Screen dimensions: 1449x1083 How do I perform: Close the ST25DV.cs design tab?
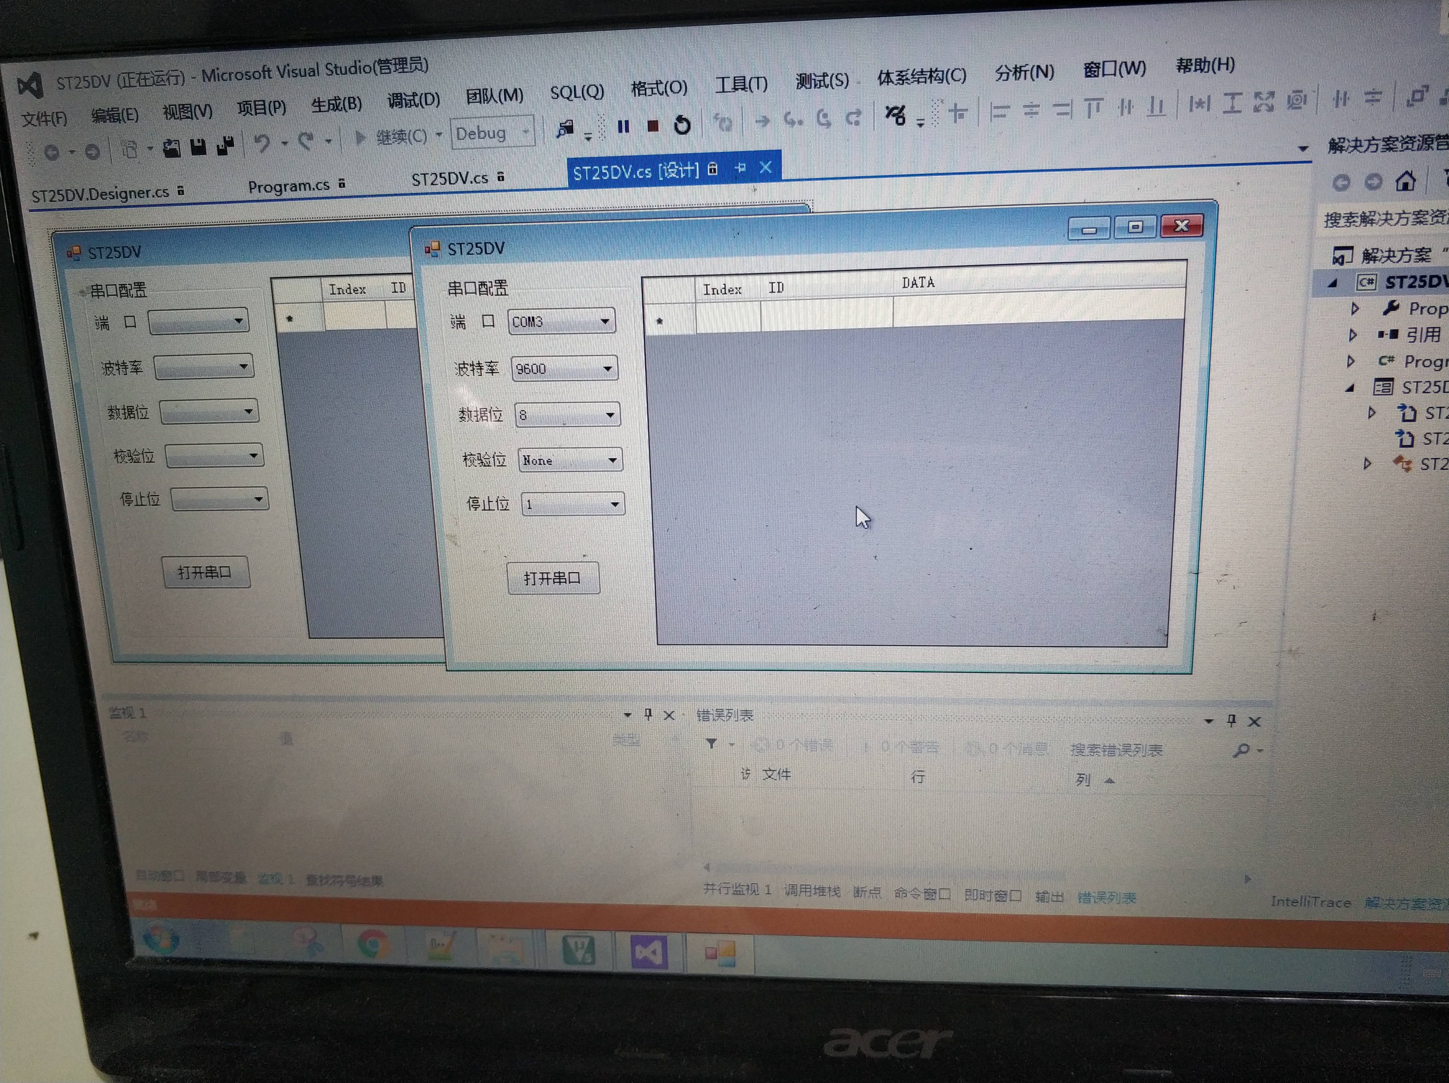coord(765,168)
